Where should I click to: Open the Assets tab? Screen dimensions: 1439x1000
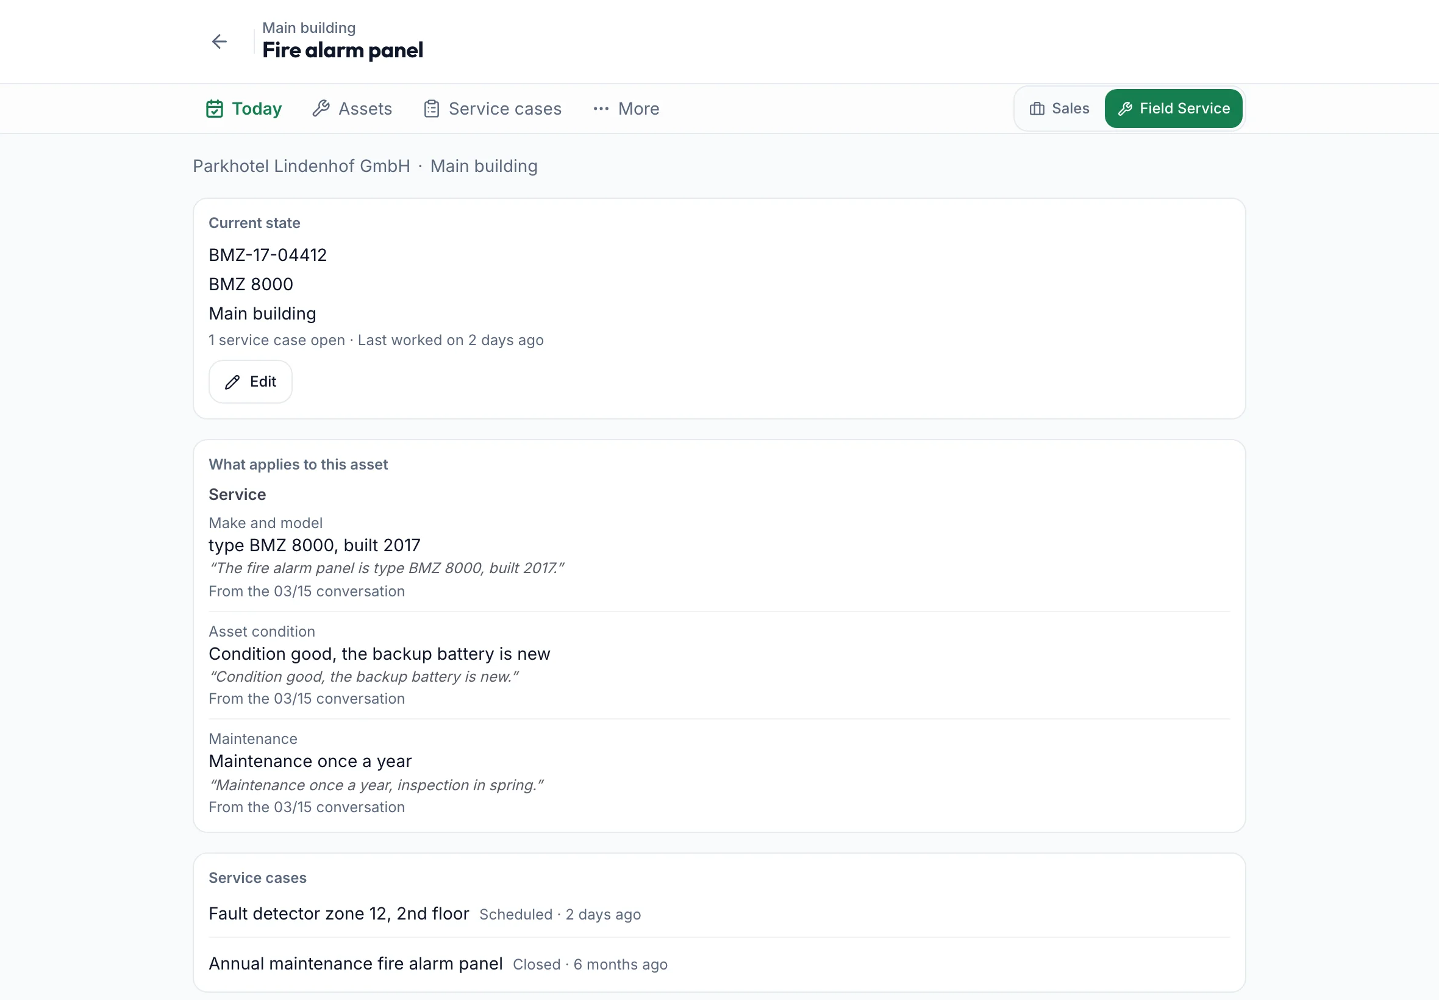coord(352,109)
